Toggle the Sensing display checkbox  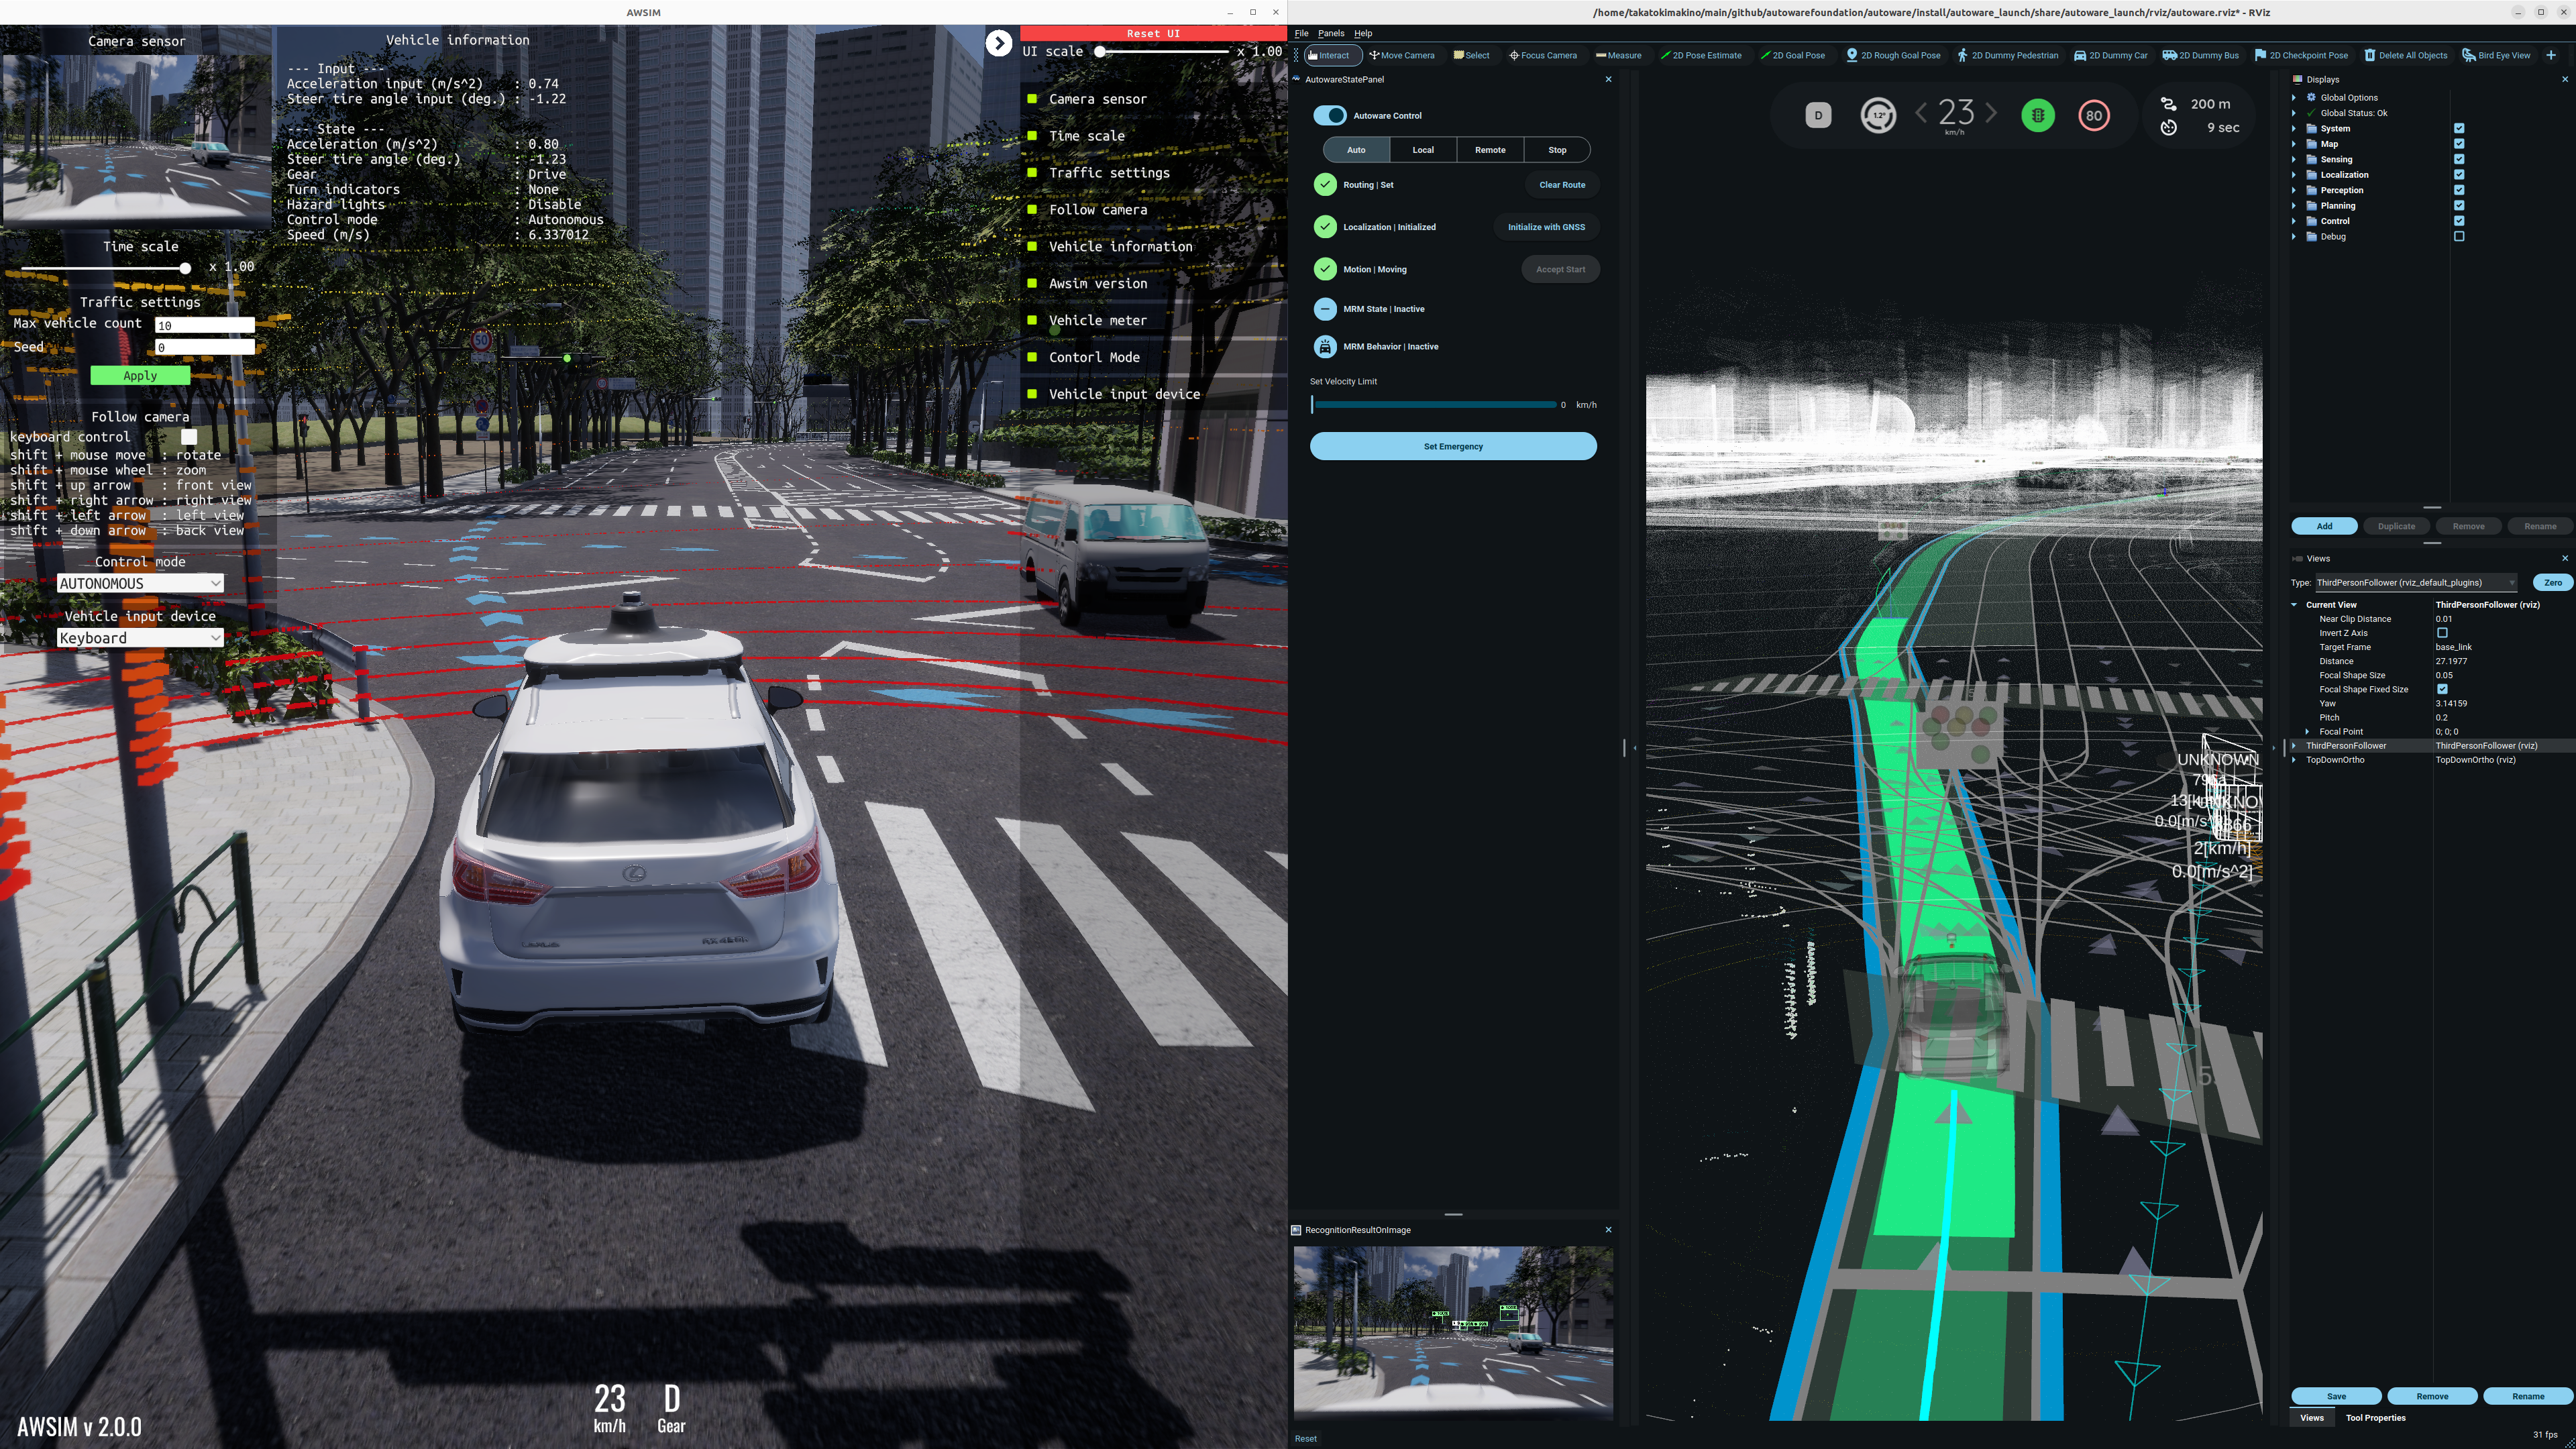click(x=2459, y=159)
